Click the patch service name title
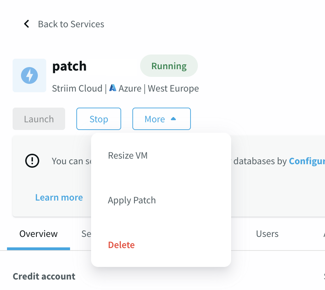Viewport: 325px width, 290px height. click(69, 66)
